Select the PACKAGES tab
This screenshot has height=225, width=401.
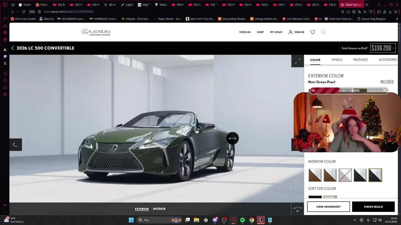(361, 60)
